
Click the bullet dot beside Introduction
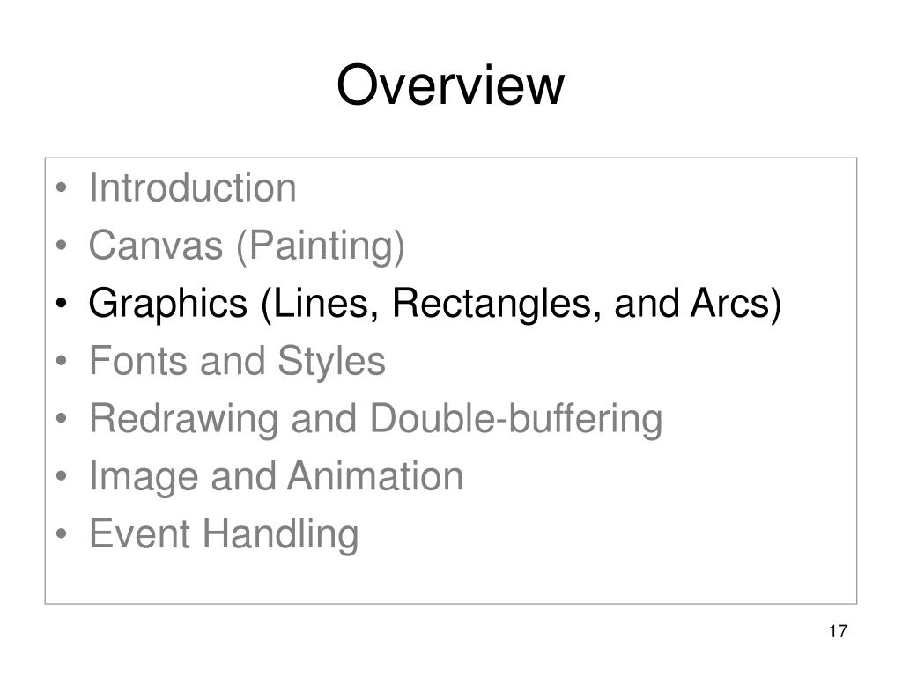click(x=62, y=188)
